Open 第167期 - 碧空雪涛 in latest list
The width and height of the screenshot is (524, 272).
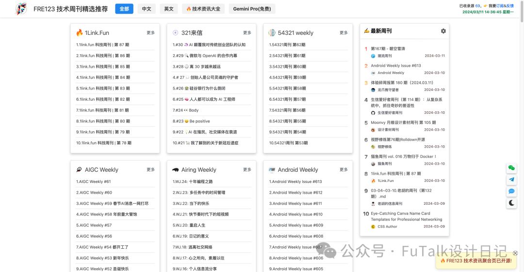pos(388,49)
